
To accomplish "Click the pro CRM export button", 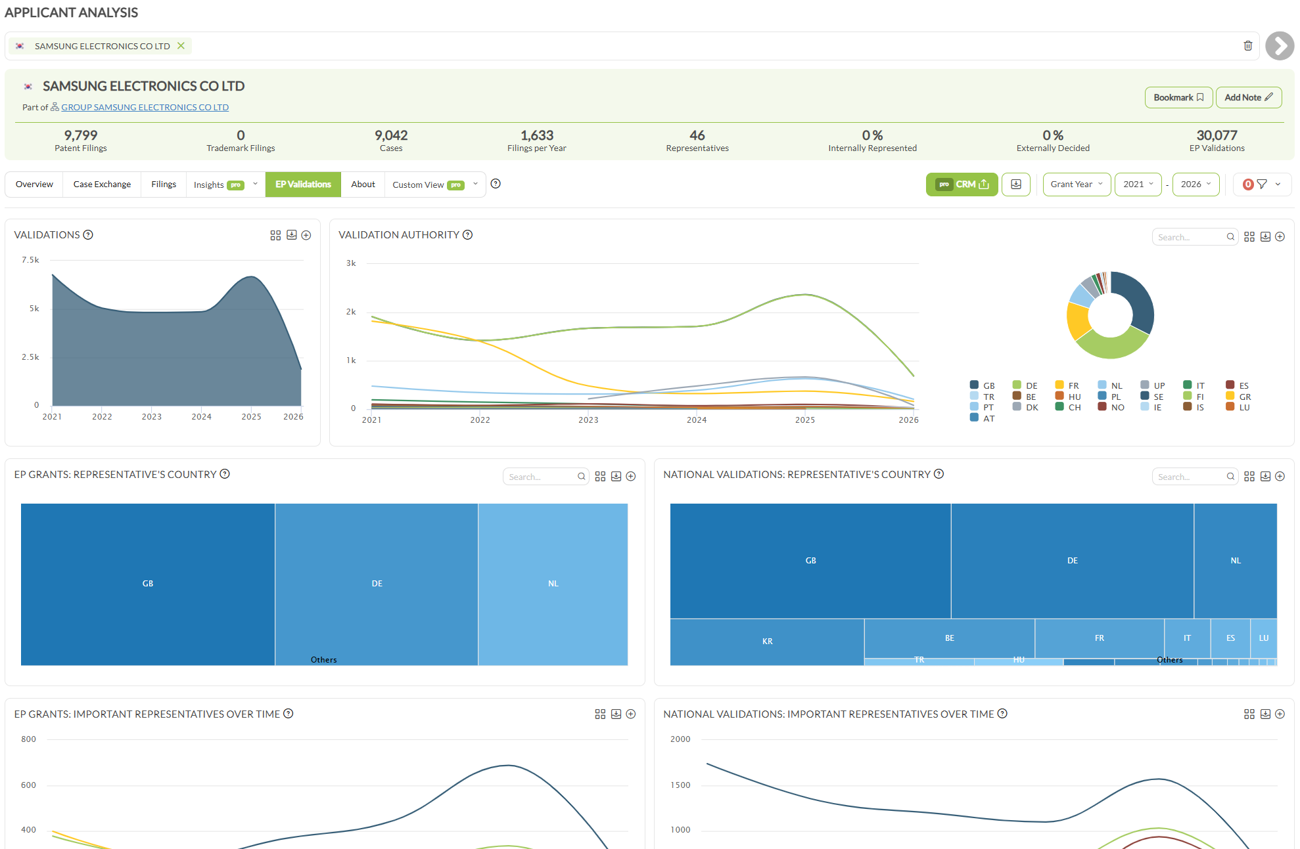I will [x=962, y=185].
